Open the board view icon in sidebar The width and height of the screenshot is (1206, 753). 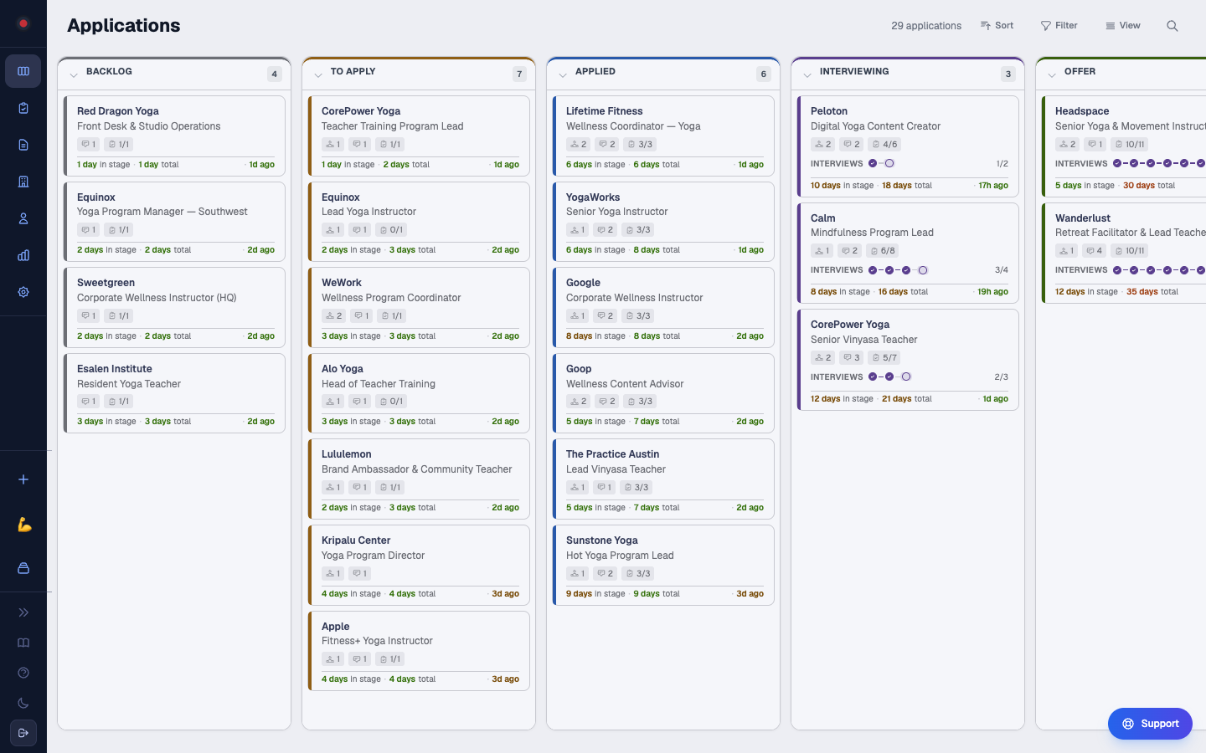[x=23, y=71]
